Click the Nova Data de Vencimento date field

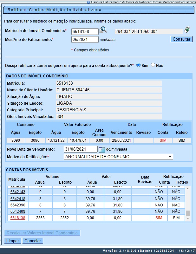[x=81, y=149]
